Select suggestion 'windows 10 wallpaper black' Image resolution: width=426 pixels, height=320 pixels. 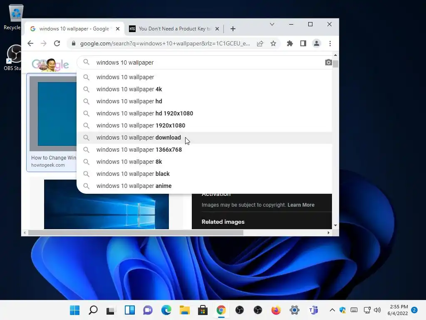(204, 174)
